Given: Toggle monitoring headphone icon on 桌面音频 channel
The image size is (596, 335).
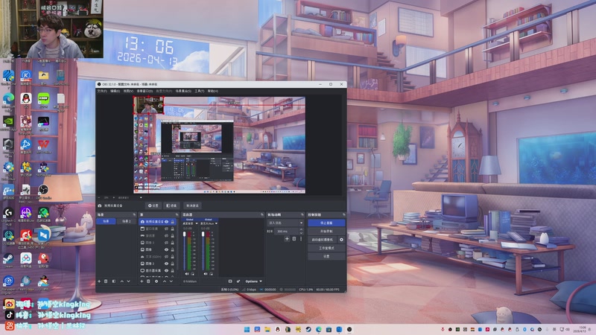Looking at the screenshot, I should [192, 273].
